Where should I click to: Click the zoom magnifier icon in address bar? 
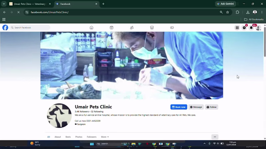(221, 12)
